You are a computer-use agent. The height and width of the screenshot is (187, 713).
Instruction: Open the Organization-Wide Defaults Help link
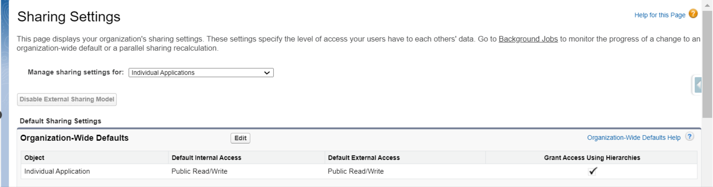[634, 138]
